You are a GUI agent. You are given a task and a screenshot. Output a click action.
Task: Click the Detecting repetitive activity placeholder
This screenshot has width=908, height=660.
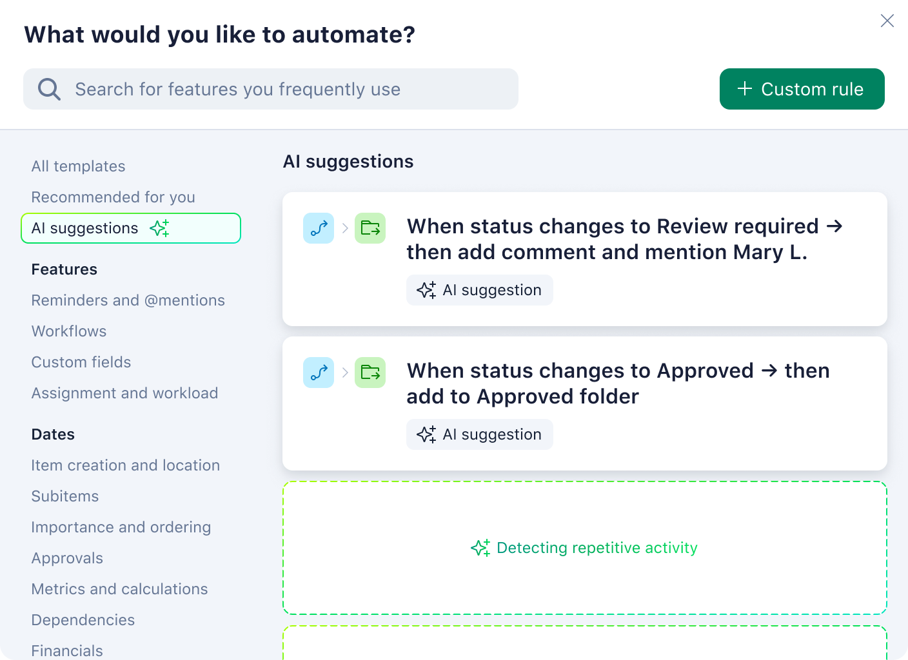584,547
